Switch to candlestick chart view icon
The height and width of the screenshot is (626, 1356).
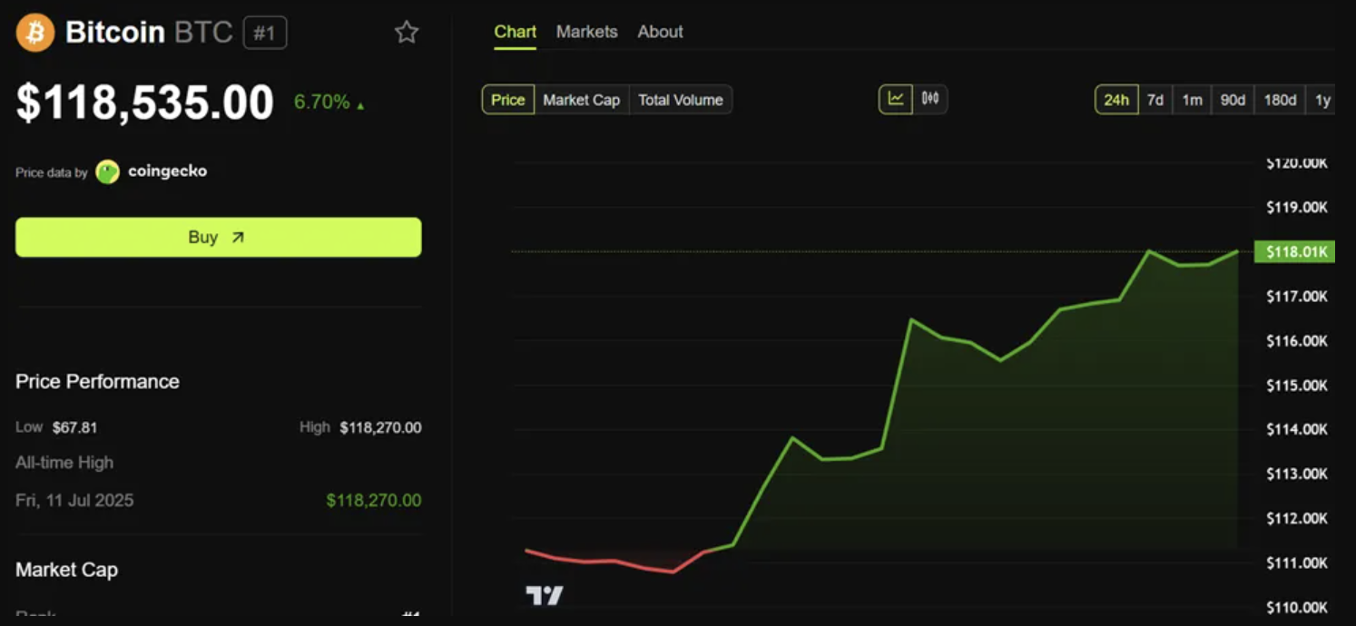tap(930, 100)
